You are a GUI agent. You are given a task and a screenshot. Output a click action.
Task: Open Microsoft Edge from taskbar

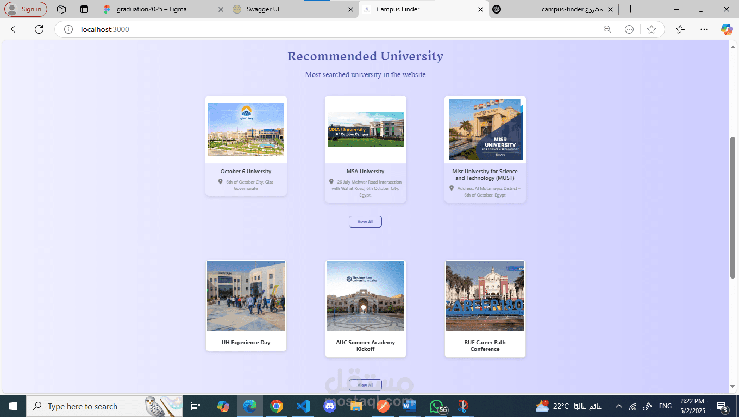pos(250,406)
